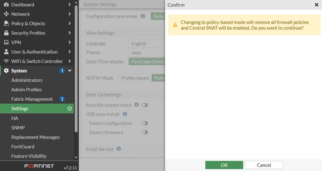Image resolution: width=322 pixels, height=171 pixels.
Task: Select the Settings menu item
Action: [37, 109]
